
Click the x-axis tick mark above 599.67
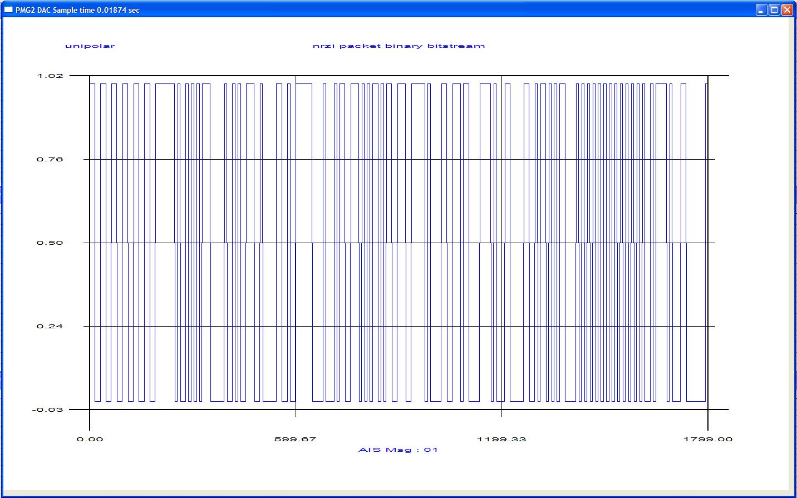[x=296, y=413]
